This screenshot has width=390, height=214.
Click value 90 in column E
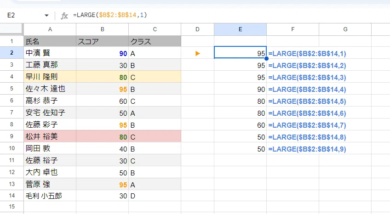pyautogui.click(x=240, y=89)
